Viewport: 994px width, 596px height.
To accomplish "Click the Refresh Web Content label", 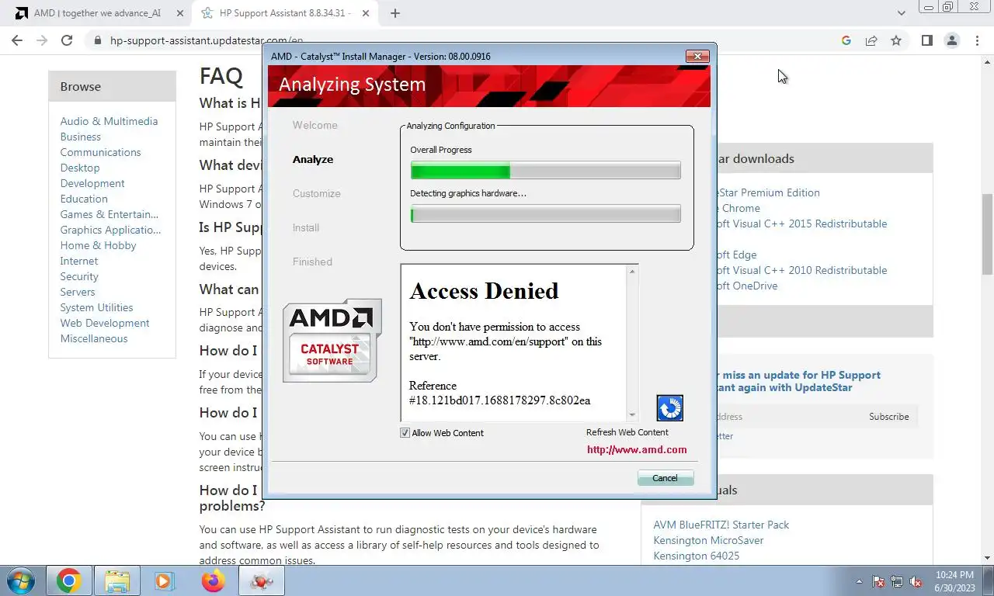I will pyautogui.click(x=627, y=432).
